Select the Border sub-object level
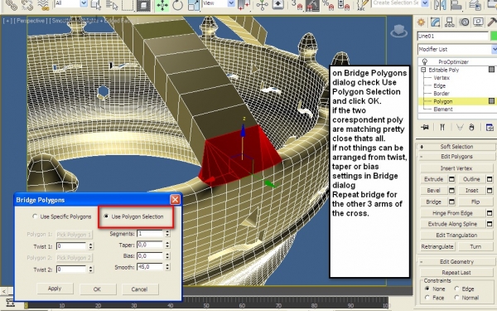Image resolution: width=497 pixels, height=311 pixels. pos(442,94)
